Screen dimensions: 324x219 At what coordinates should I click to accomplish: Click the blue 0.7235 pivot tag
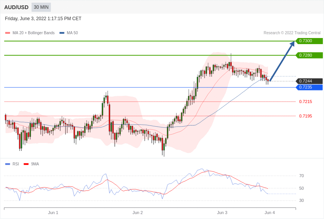tap(309, 87)
